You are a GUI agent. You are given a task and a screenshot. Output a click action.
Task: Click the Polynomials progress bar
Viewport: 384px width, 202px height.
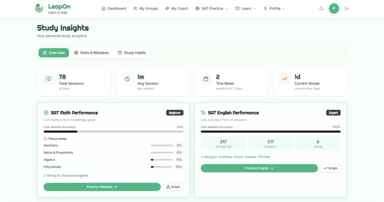click(162, 167)
